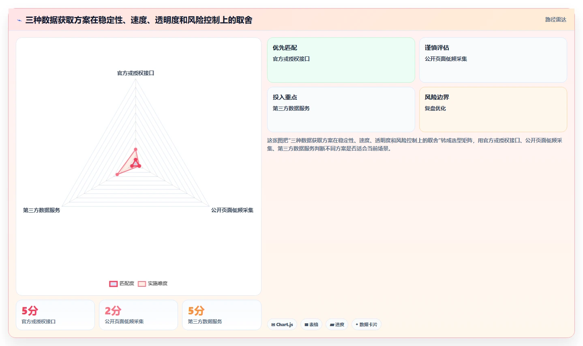Click 复盘优化 text in 风险边界 card
This screenshot has width=583, height=346.
[435, 108]
